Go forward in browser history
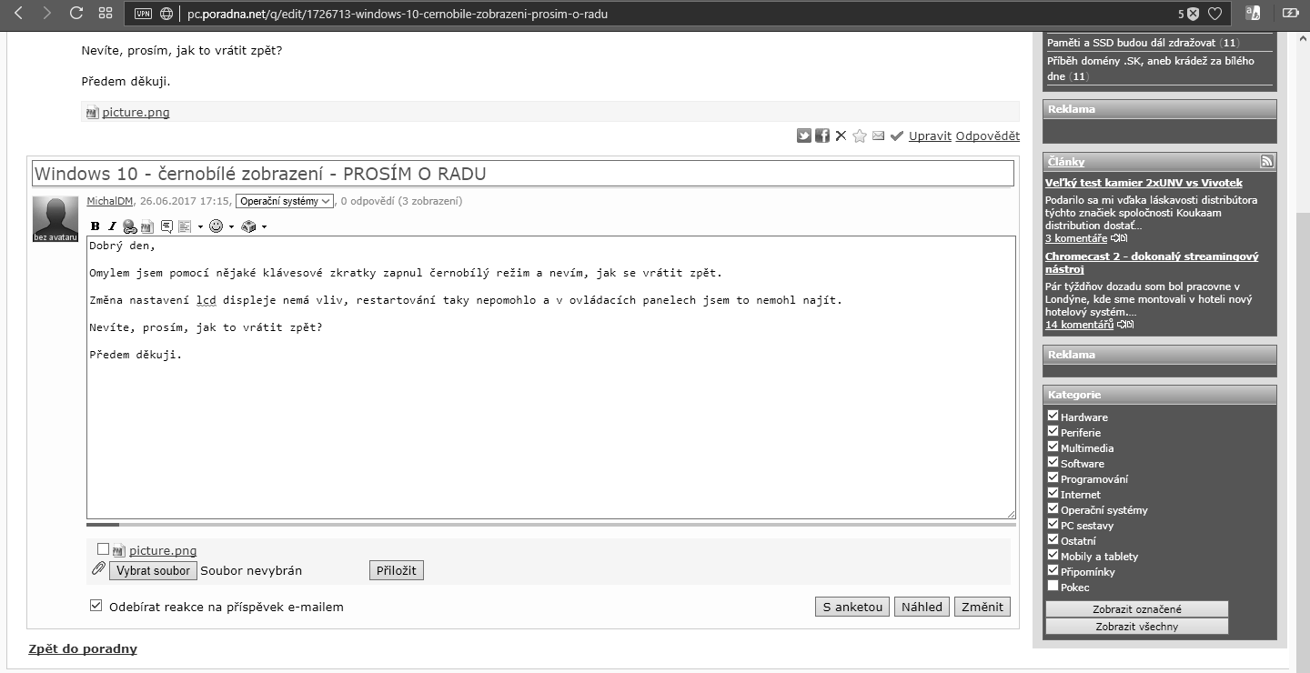 click(x=47, y=14)
